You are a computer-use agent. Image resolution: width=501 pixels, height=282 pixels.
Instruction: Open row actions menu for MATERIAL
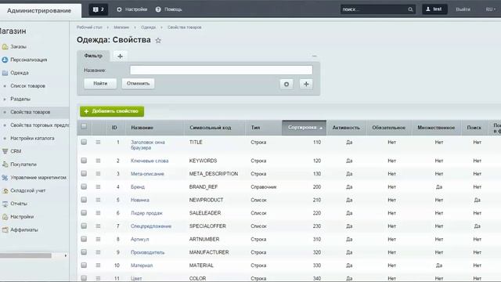(98, 266)
